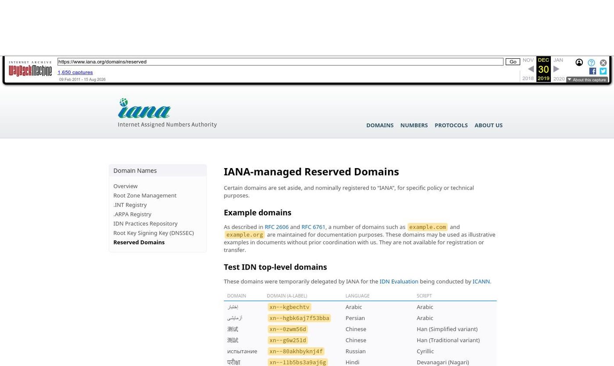Open Root Key Signing Key (DNSSEC) link

click(x=153, y=233)
